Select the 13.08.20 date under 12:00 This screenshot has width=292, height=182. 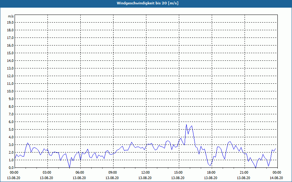pos(145,178)
